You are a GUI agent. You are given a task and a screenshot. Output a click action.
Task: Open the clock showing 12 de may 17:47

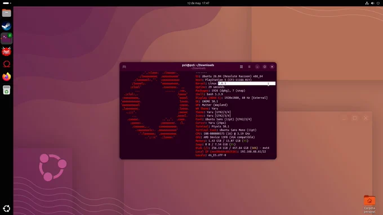[x=198, y=3]
